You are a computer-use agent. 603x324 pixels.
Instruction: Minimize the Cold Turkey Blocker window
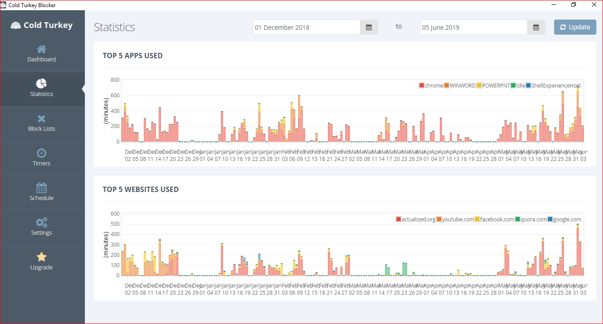[x=553, y=5]
